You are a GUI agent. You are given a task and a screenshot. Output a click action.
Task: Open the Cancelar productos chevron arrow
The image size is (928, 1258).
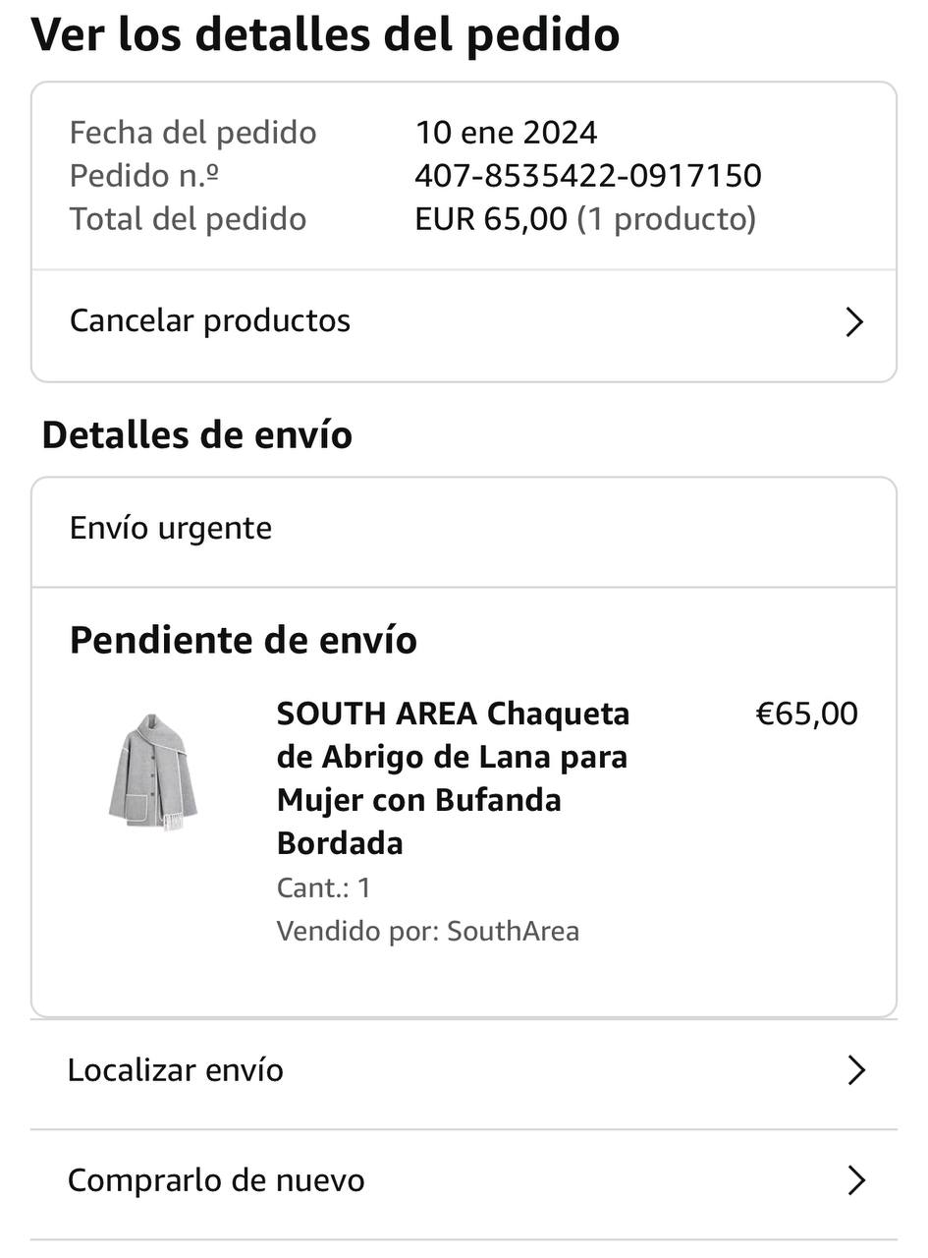[x=853, y=322]
